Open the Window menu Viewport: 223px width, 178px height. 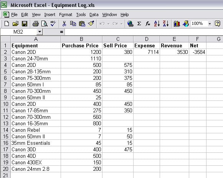[109, 15]
